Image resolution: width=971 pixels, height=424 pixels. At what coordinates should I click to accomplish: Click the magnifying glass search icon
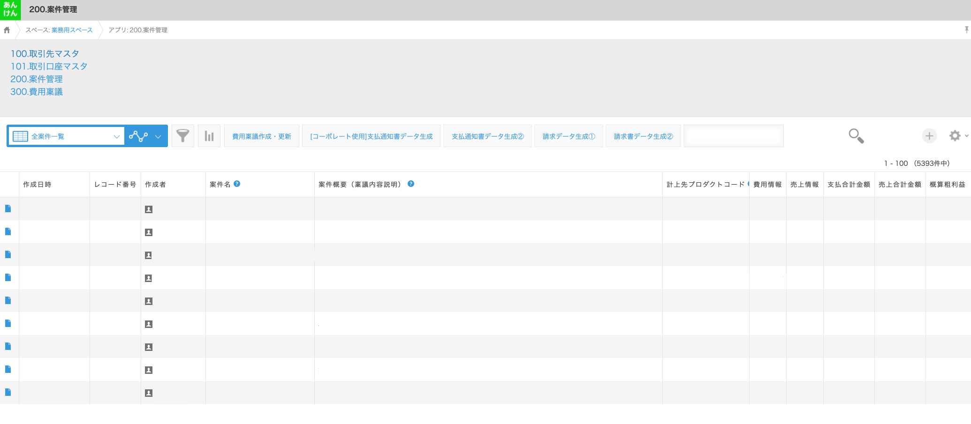click(856, 136)
